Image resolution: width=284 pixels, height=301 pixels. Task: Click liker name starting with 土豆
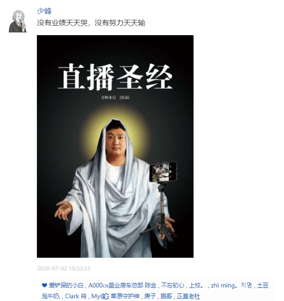262,285
